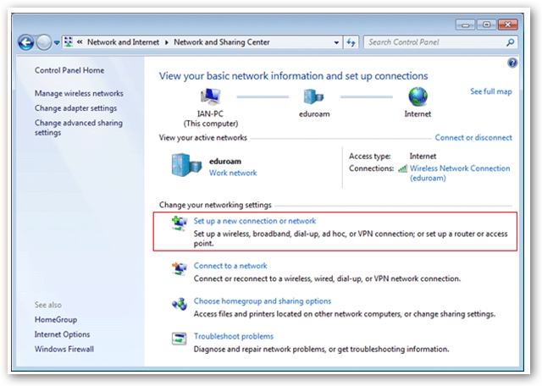Click the 'eduroam' active network name text
Screen dimensions: 542x386
click(x=225, y=162)
